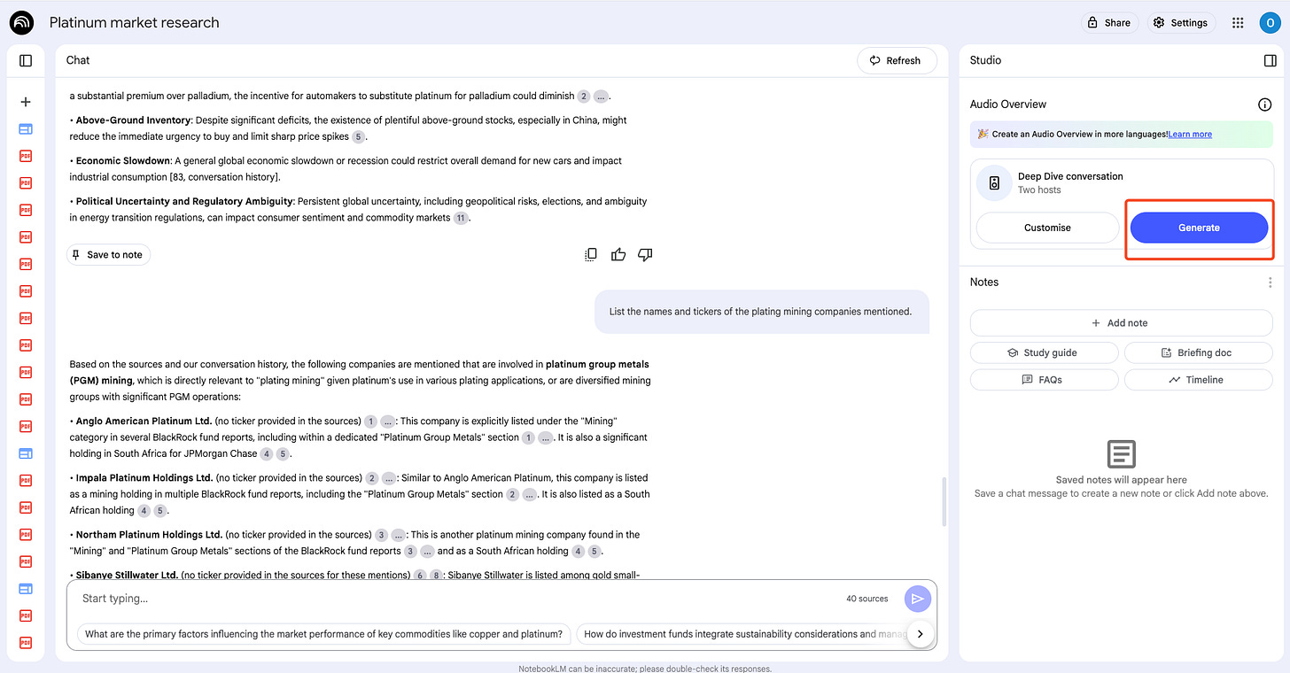This screenshot has height=673, width=1290.
Task: Copy the response with copy icon
Action: point(591,255)
